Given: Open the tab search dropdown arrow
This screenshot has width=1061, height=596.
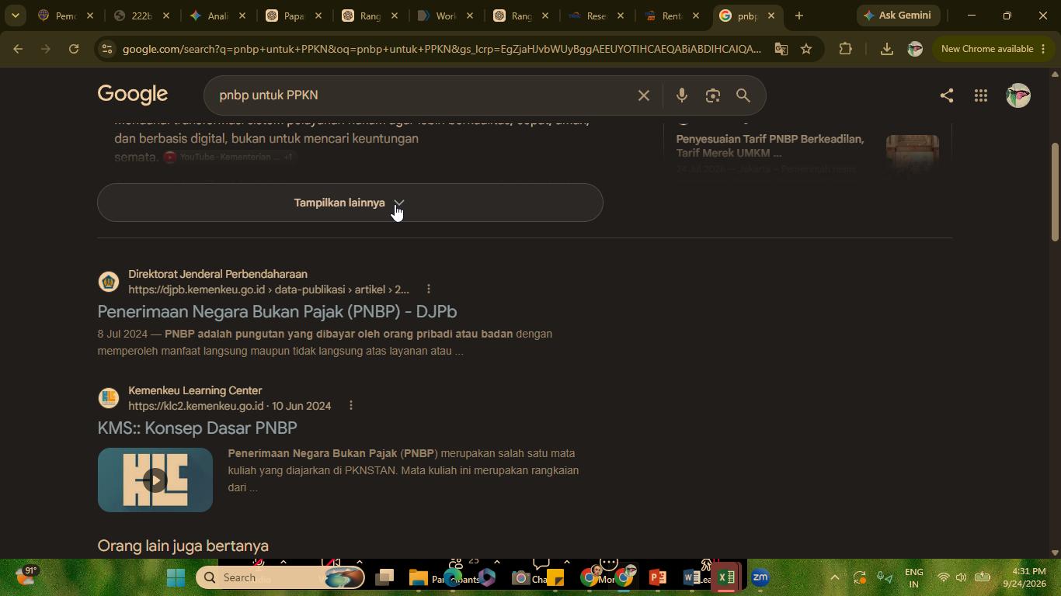Looking at the screenshot, I should coord(15,16).
